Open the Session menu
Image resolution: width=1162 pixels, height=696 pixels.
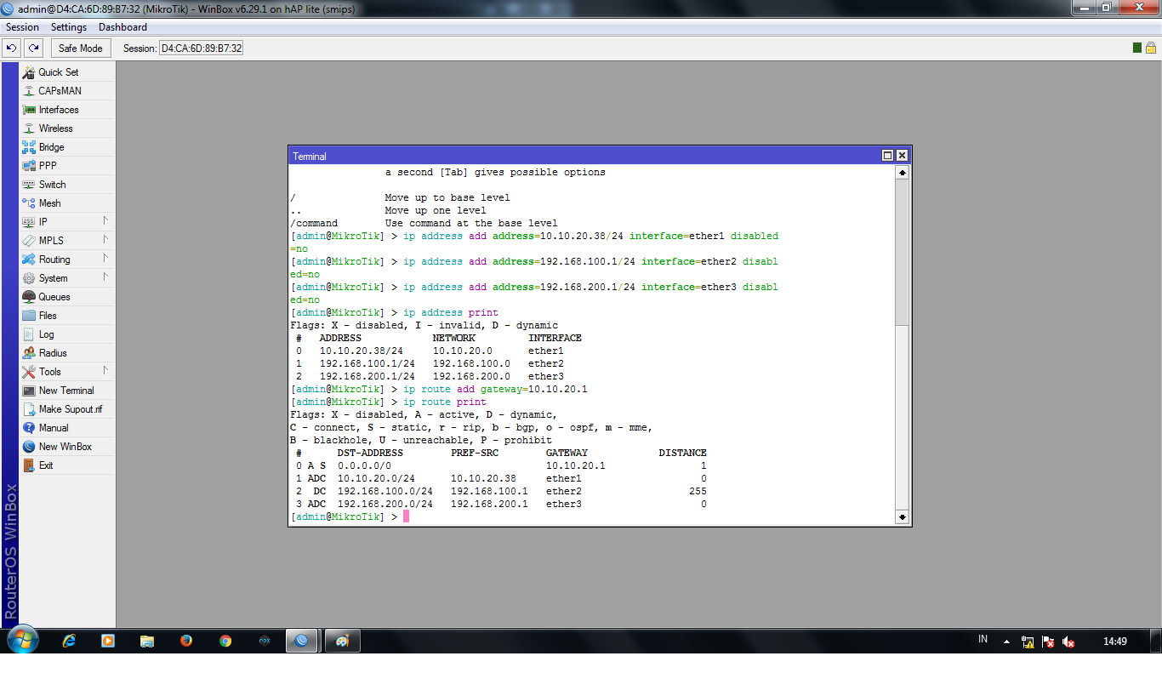click(23, 27)
